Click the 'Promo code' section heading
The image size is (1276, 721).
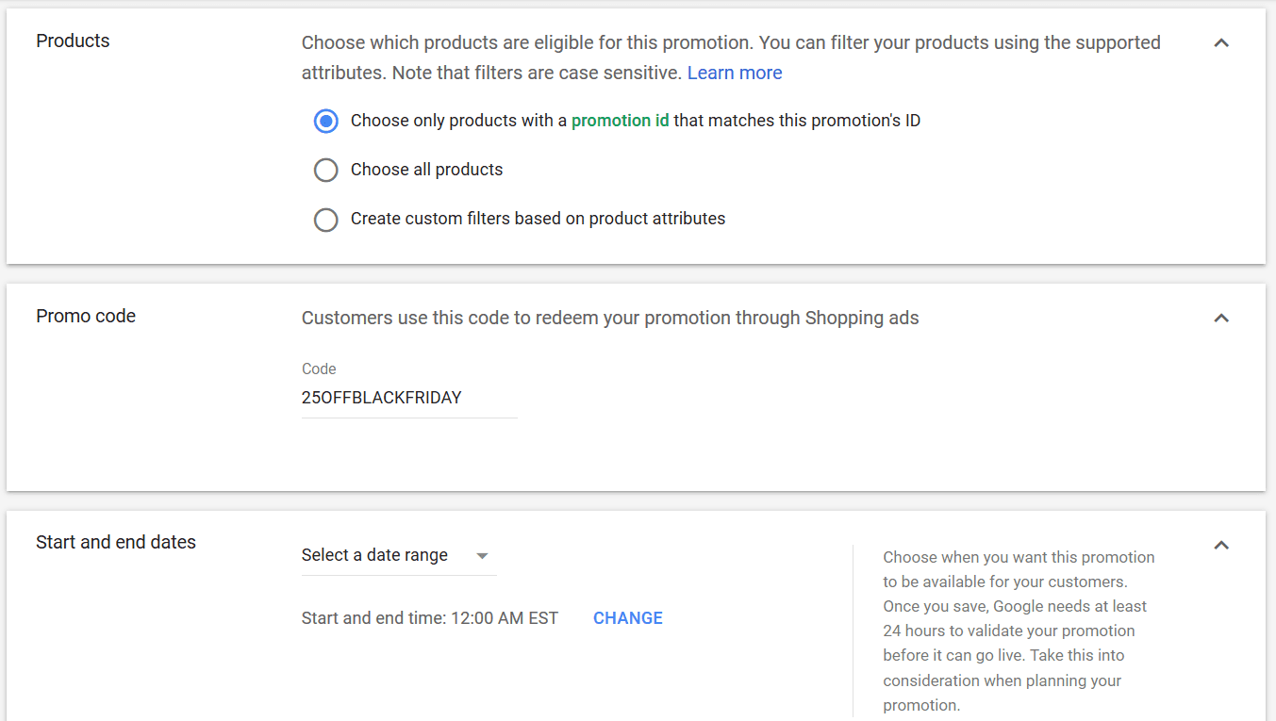pyautogui.click(x=86, y=316)
